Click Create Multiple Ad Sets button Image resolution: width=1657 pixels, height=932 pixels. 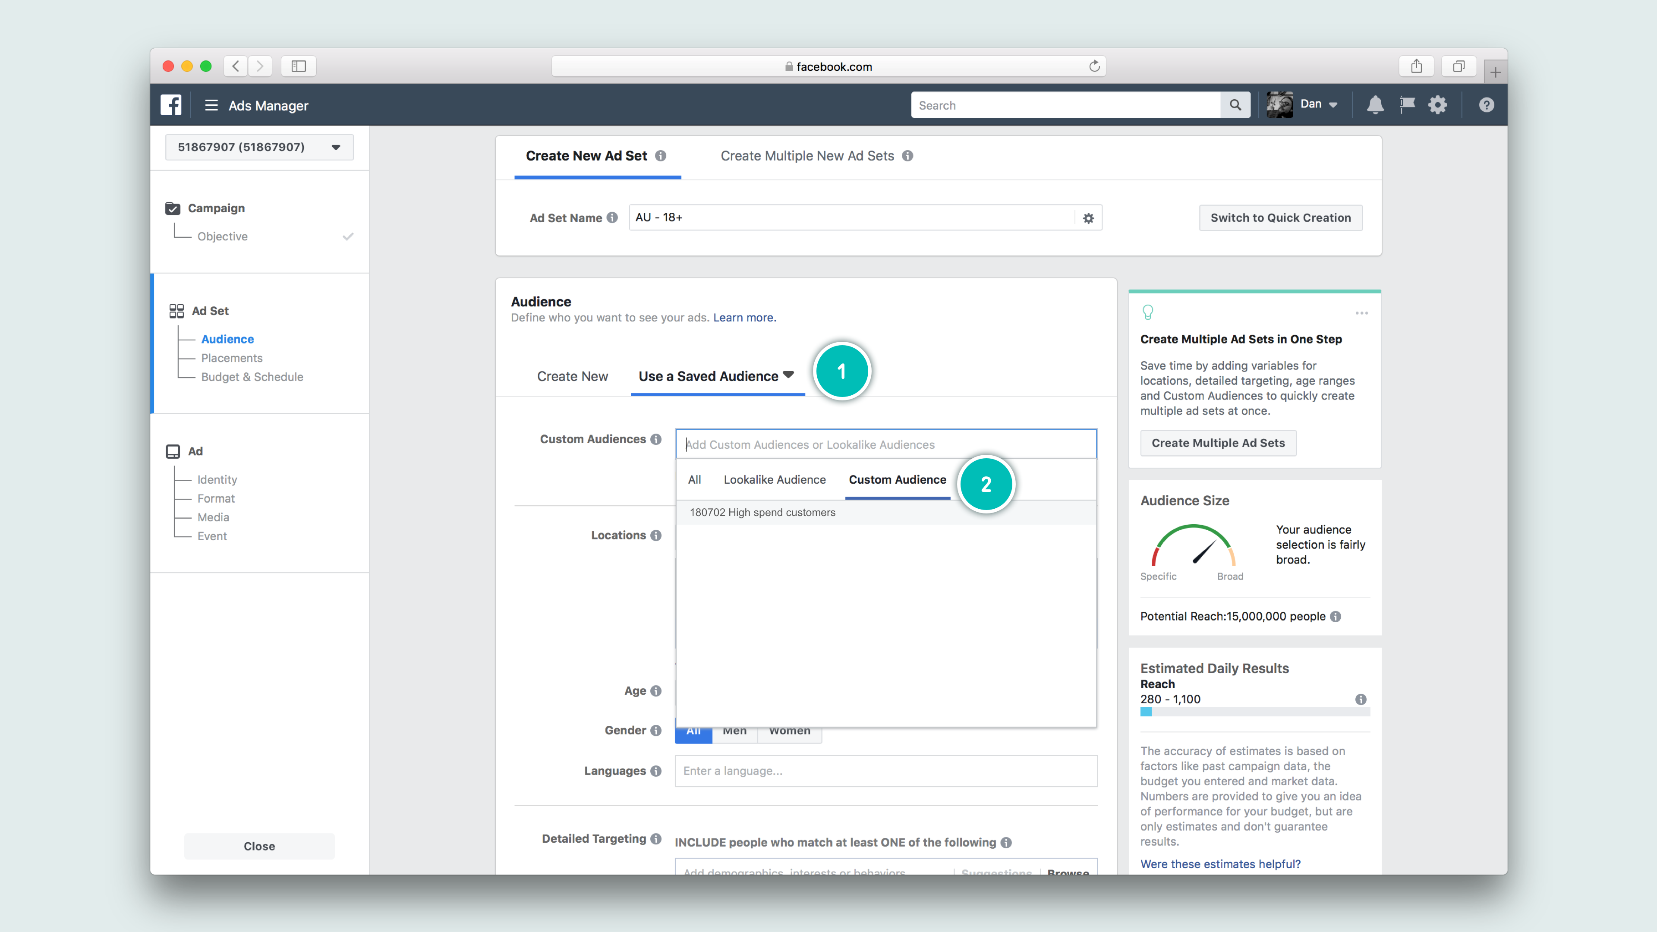[1218, 443]
